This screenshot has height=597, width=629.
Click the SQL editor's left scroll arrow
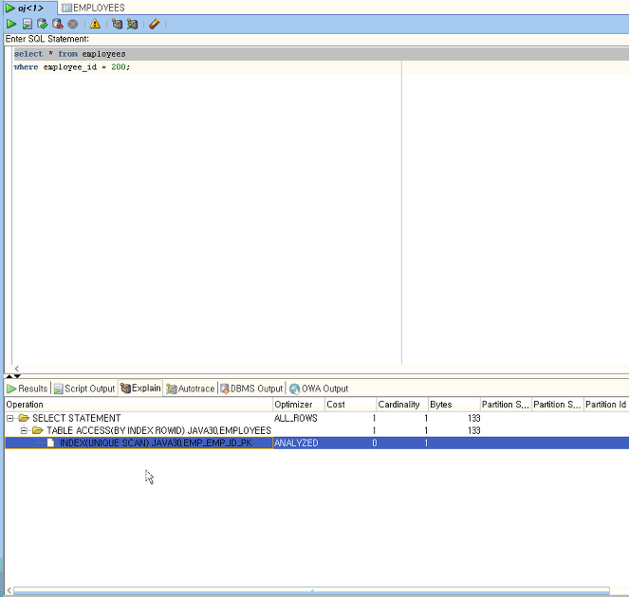[x=16, y=369]
